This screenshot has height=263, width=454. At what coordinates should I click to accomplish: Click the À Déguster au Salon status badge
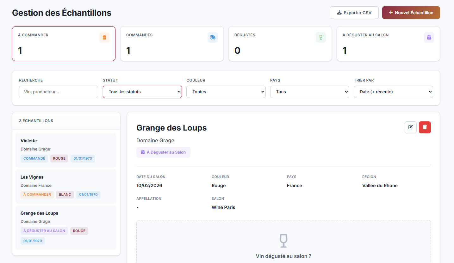[163, 152]
